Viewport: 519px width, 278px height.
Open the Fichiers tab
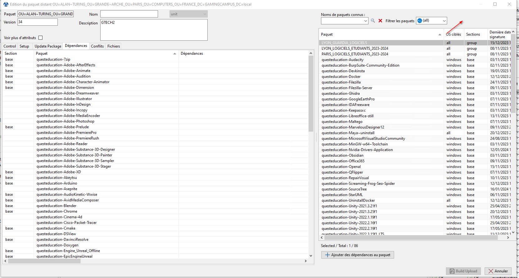(x=114, y=46)
